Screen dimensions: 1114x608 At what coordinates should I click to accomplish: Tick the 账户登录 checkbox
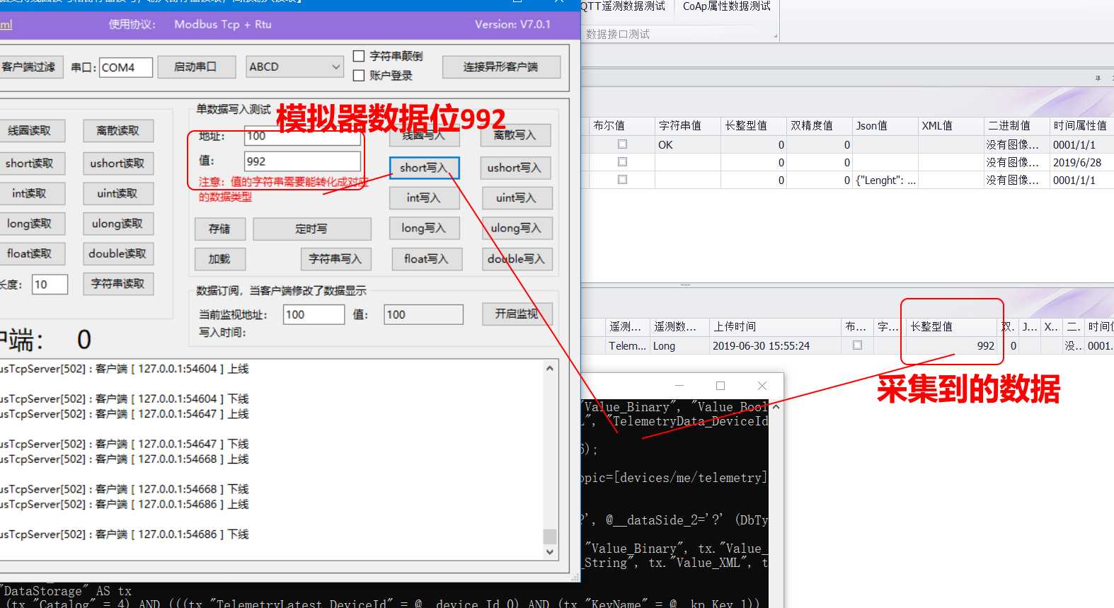(x=359, y=75)
